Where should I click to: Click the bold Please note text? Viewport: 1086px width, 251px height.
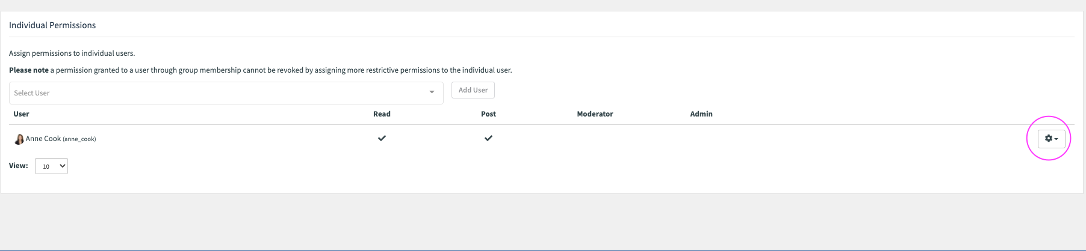(29, 70)
